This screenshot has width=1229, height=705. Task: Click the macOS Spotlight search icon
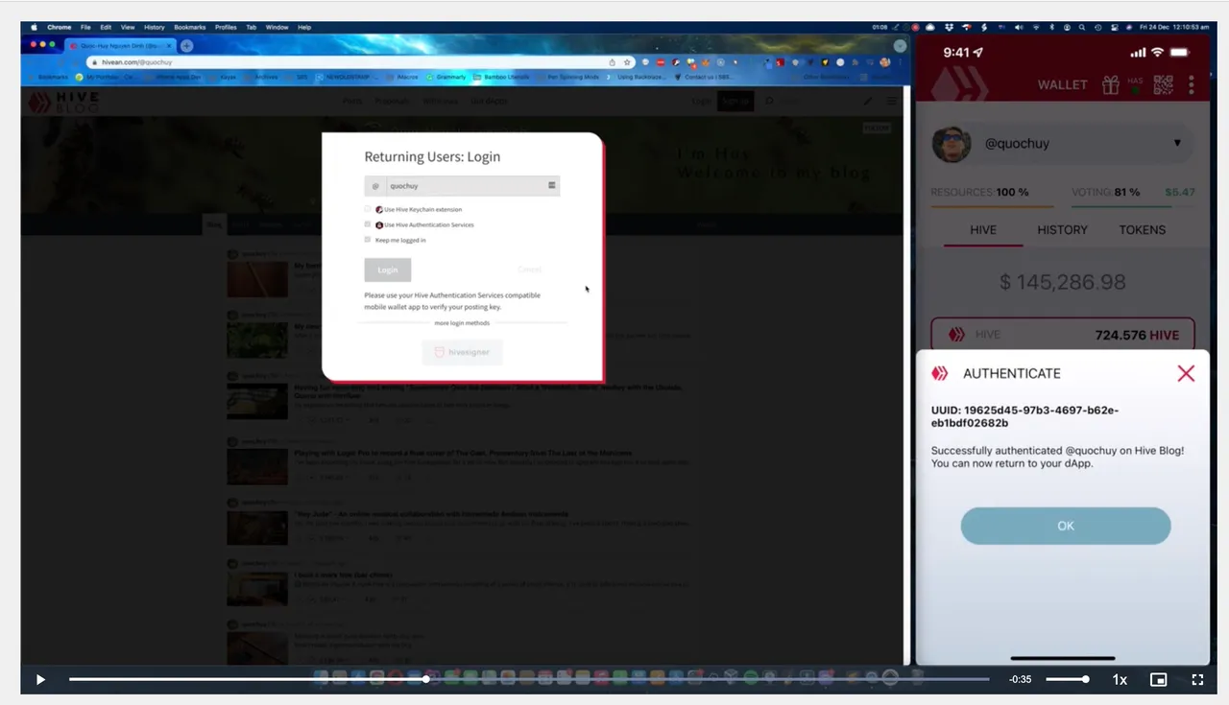[1082, 27]
